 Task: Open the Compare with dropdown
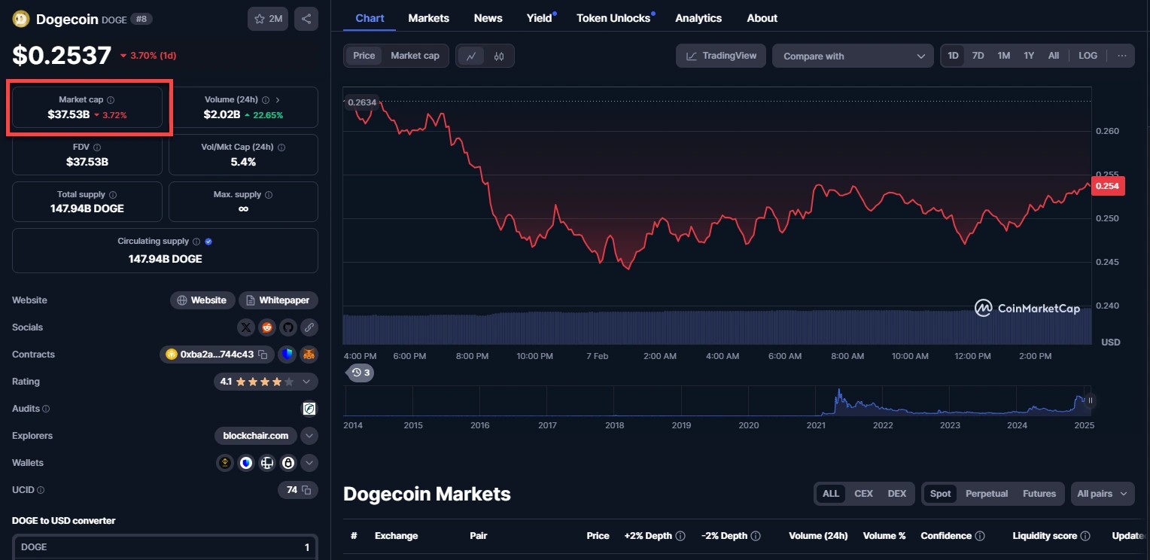pyautogui.click(x=853, y=56)
